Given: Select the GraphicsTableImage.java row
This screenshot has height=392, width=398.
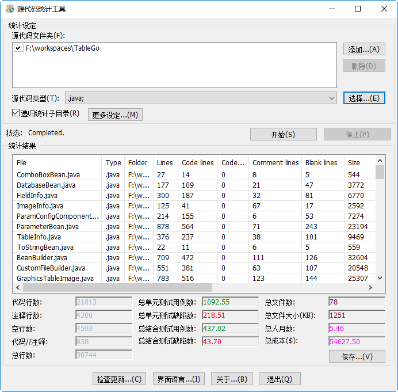Looking at the screenshot, I should [x=194, y=279].
